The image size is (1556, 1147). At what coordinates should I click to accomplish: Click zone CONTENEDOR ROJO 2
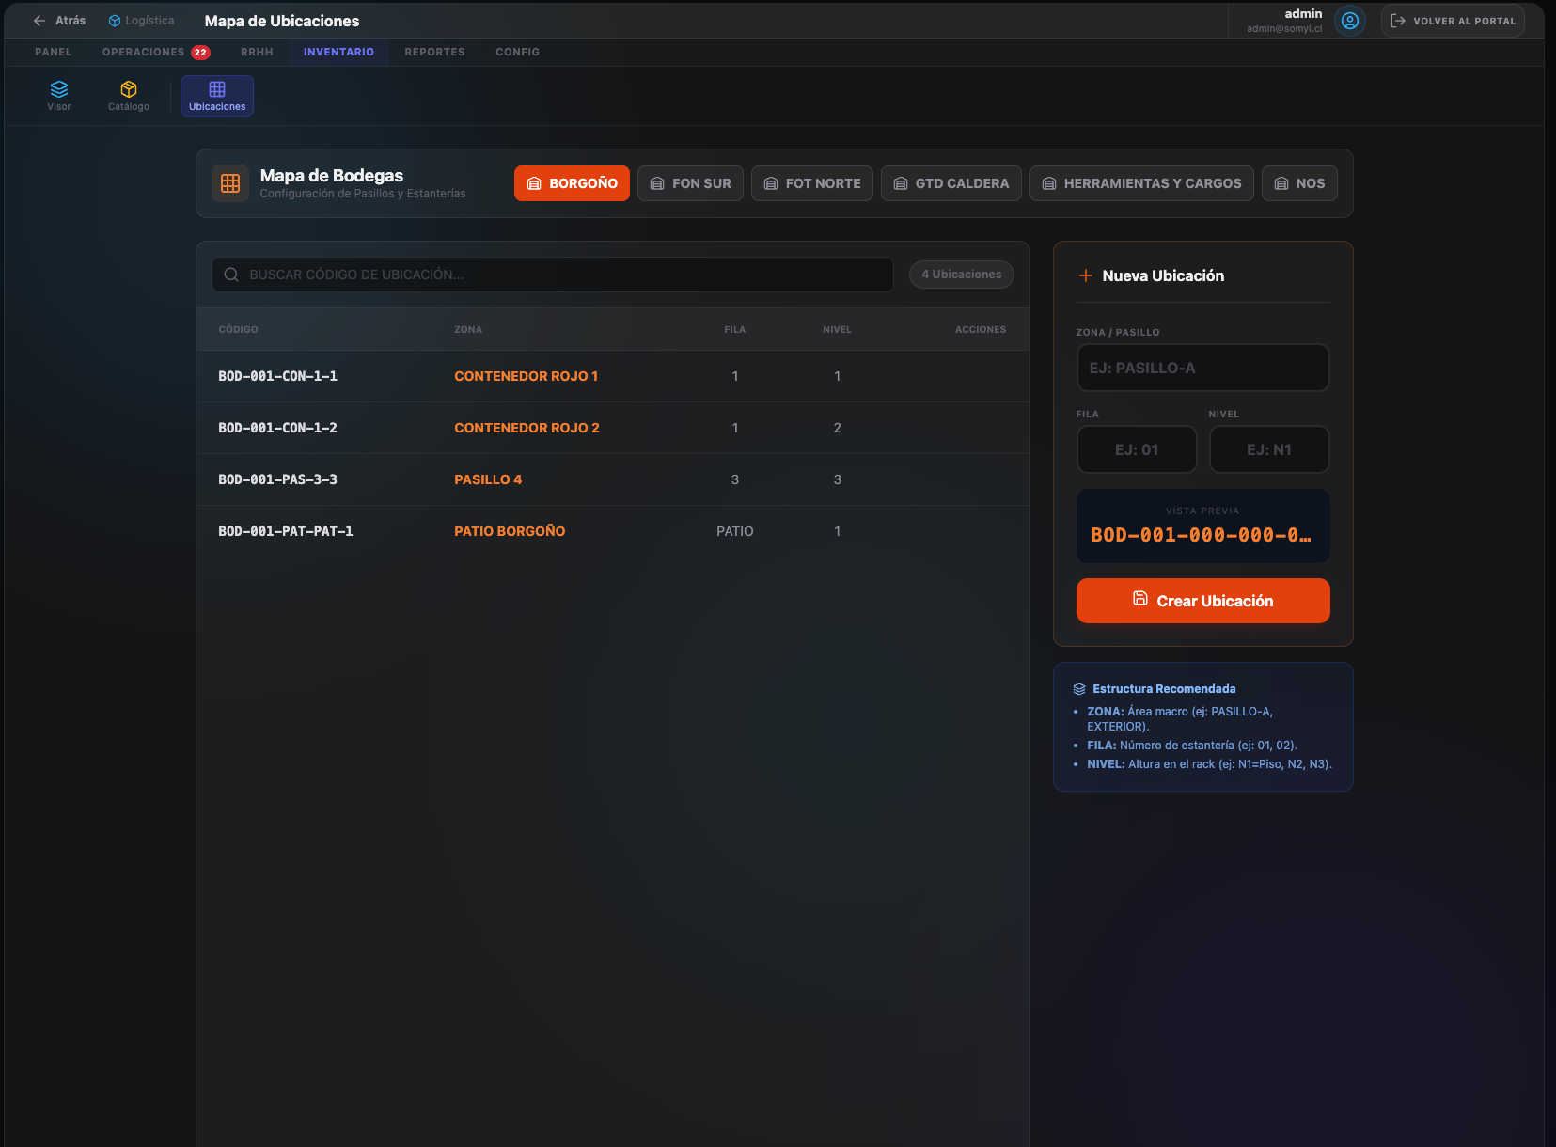coord(527,428)
